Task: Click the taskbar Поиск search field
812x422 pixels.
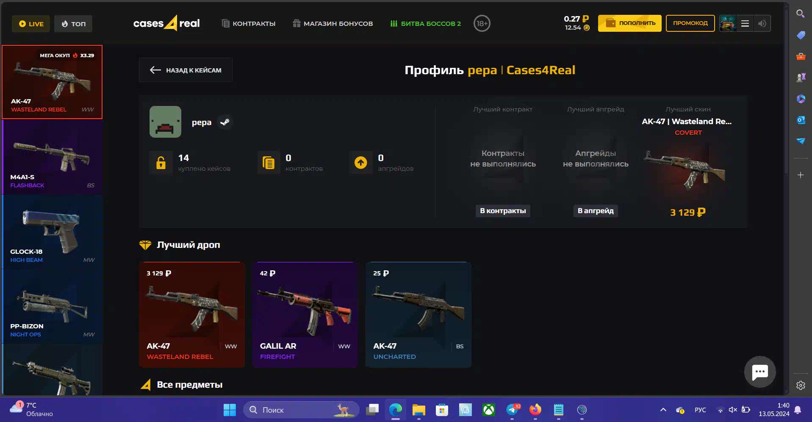Action: click(x=301, y=410)
